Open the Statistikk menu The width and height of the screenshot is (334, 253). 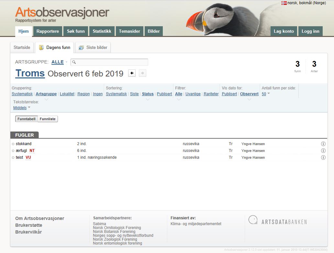click(102, 31)
